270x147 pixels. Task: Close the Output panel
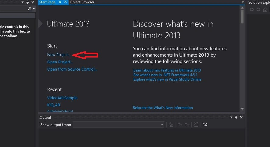241,117
